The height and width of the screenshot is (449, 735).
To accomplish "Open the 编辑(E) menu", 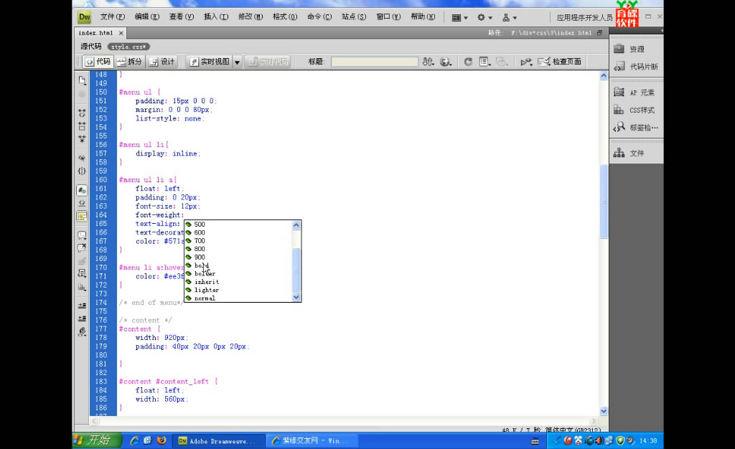I will (146, 16).
